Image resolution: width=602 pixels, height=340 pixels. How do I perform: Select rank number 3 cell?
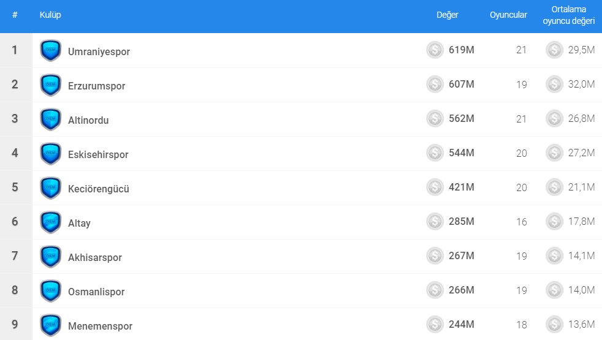tap(15, 119)
